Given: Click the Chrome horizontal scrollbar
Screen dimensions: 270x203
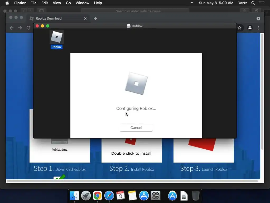Looking at the screenshot, I should pyautogui.click(x=132, y=181).
